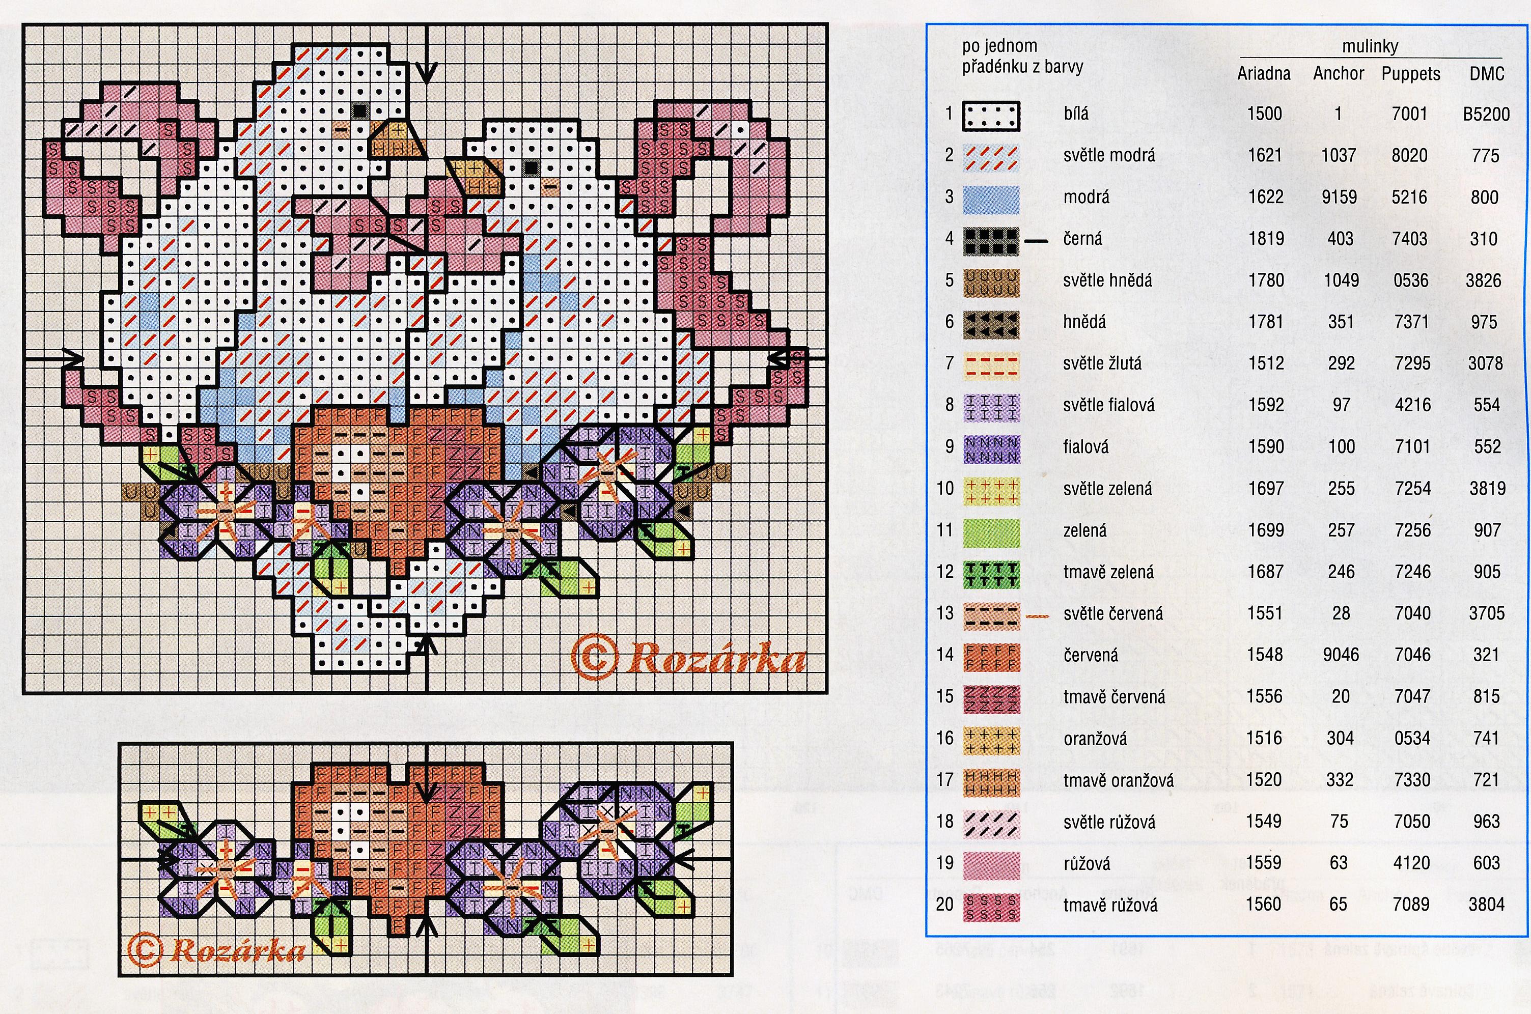This screenshot has width=1531, height=1014.
Task: Click the světle žlutá swatch
Action: coord(991,366)
